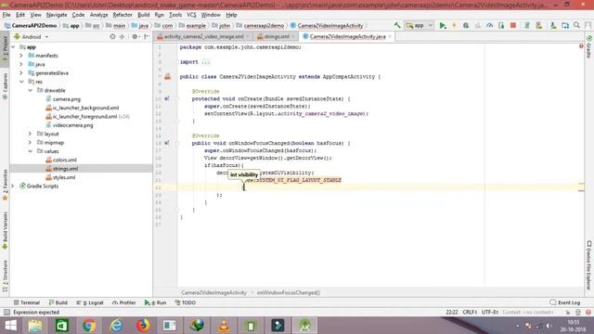Click the override gutter marker beside onCreate
The image size is (594, 334).
(167, 99)
